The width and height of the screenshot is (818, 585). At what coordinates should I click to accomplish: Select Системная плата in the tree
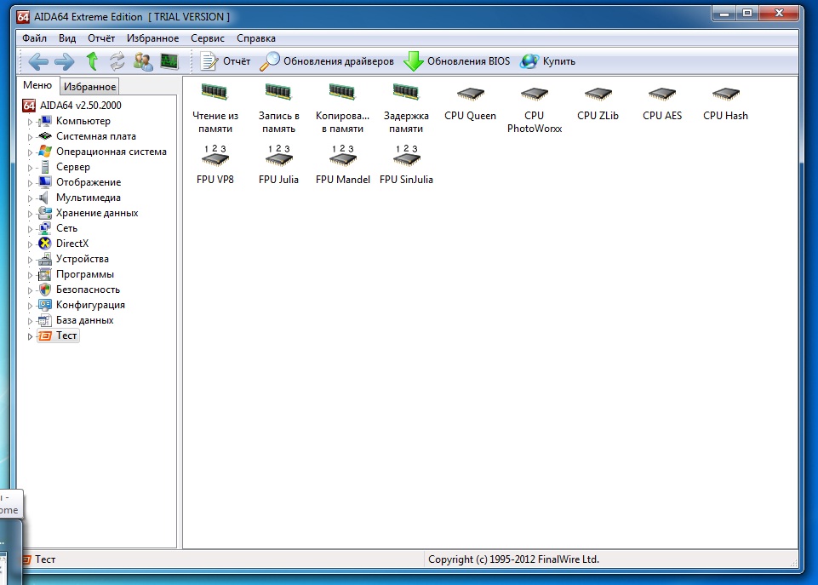tap(96, 136)
